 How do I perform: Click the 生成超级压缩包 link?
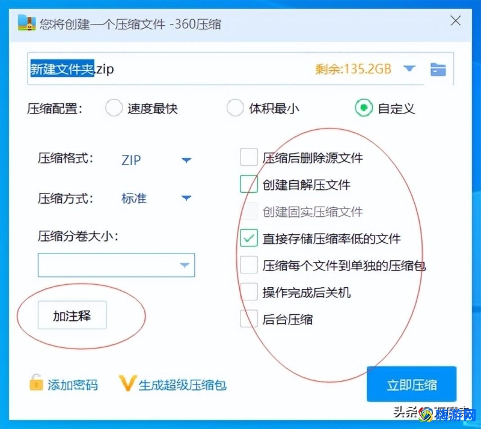pos(183,385)
